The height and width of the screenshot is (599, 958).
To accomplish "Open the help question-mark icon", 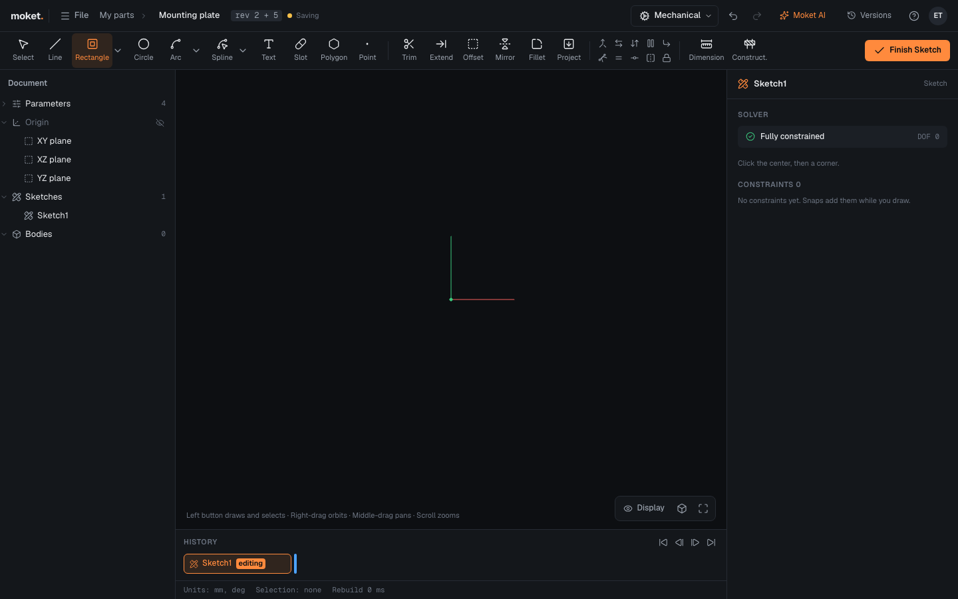I will click(914, 16).
